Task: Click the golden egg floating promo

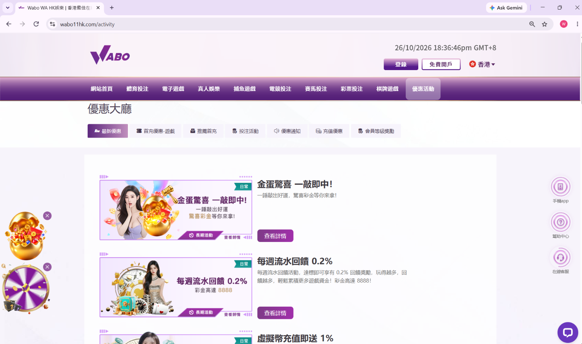Action: [x=26, y=236]
